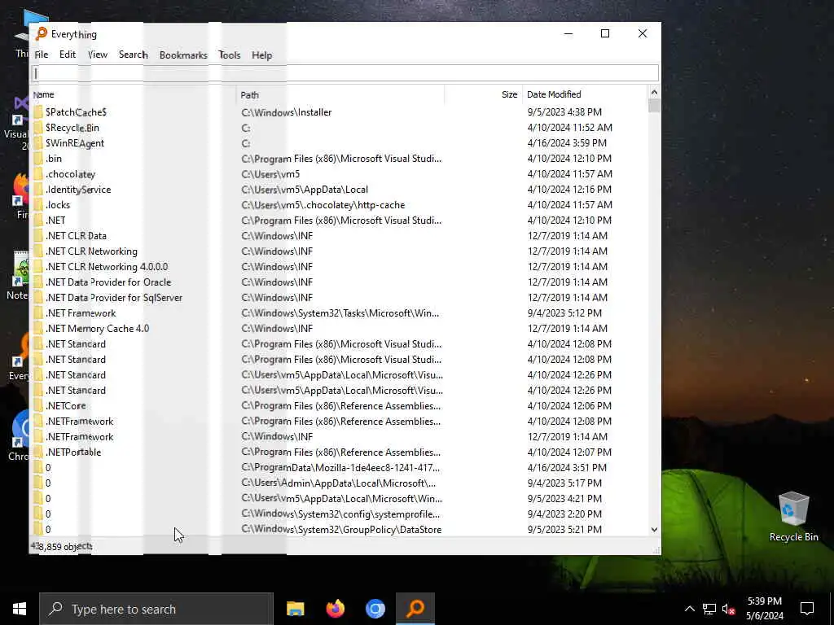Click the muted volume tray icon

tap(728, 609)
